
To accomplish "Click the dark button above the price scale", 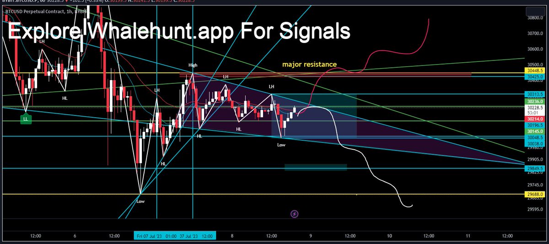I will click(535, 11).
